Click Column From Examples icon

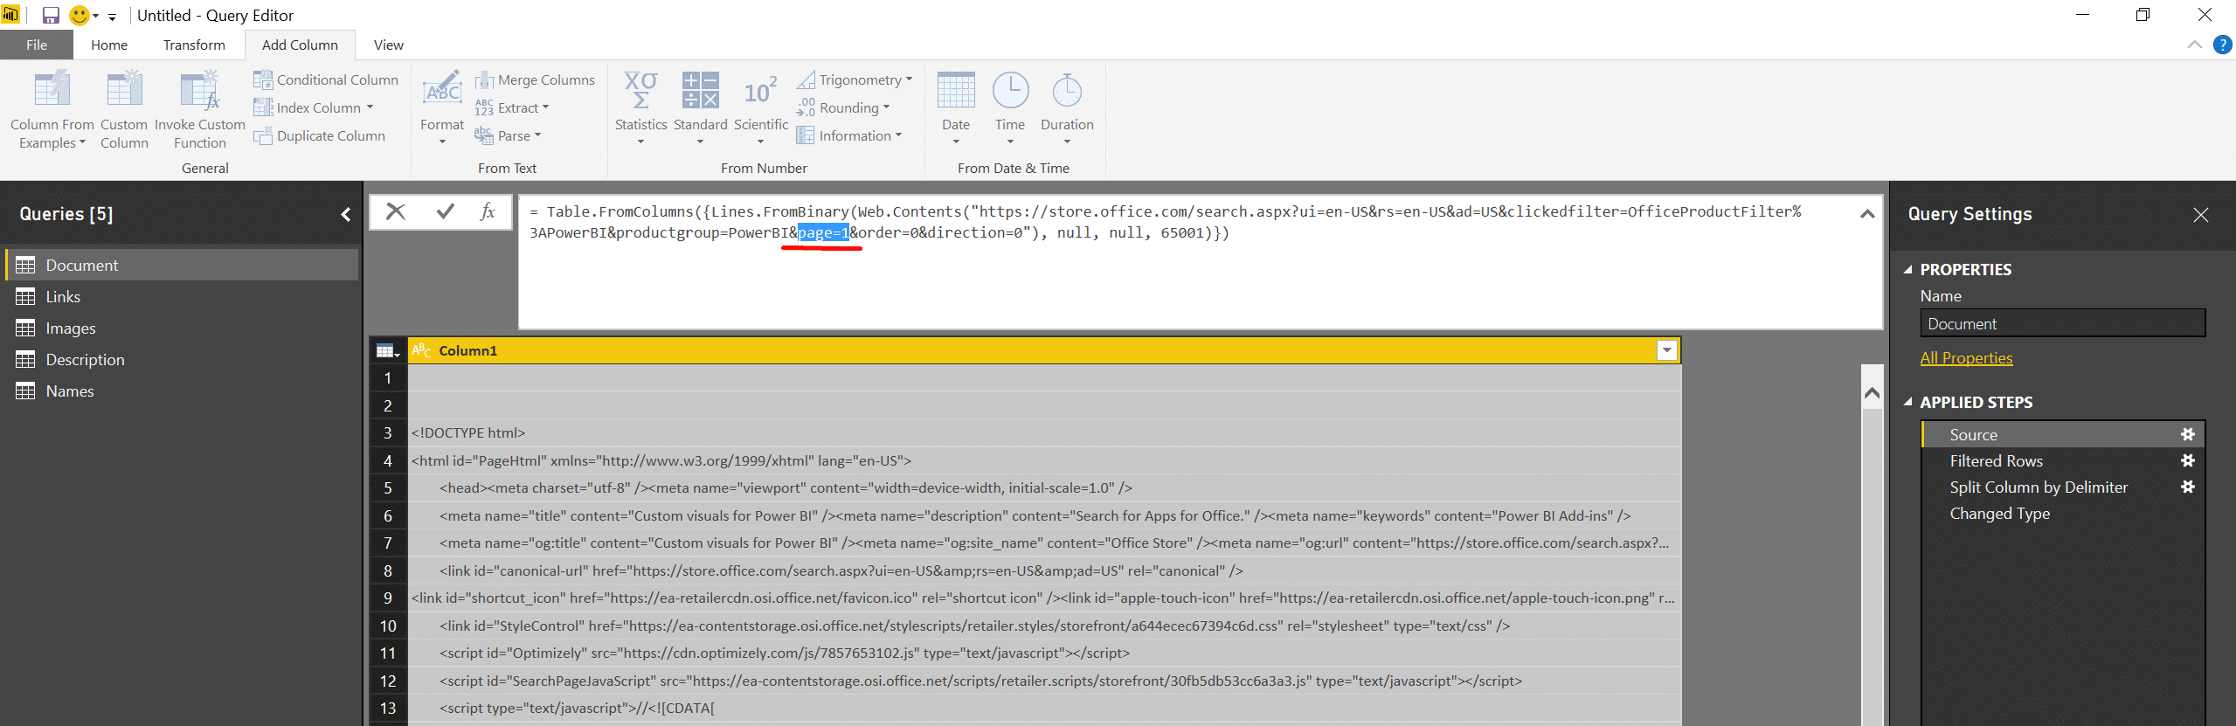click(52, 90)
